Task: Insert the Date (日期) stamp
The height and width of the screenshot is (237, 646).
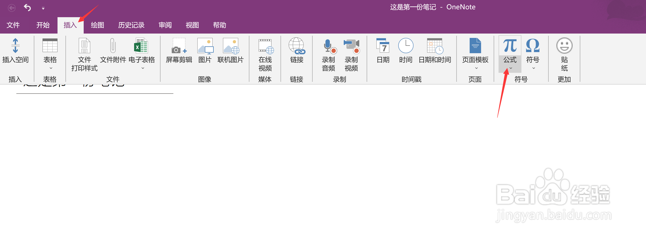Action: (x=383, y=46)
